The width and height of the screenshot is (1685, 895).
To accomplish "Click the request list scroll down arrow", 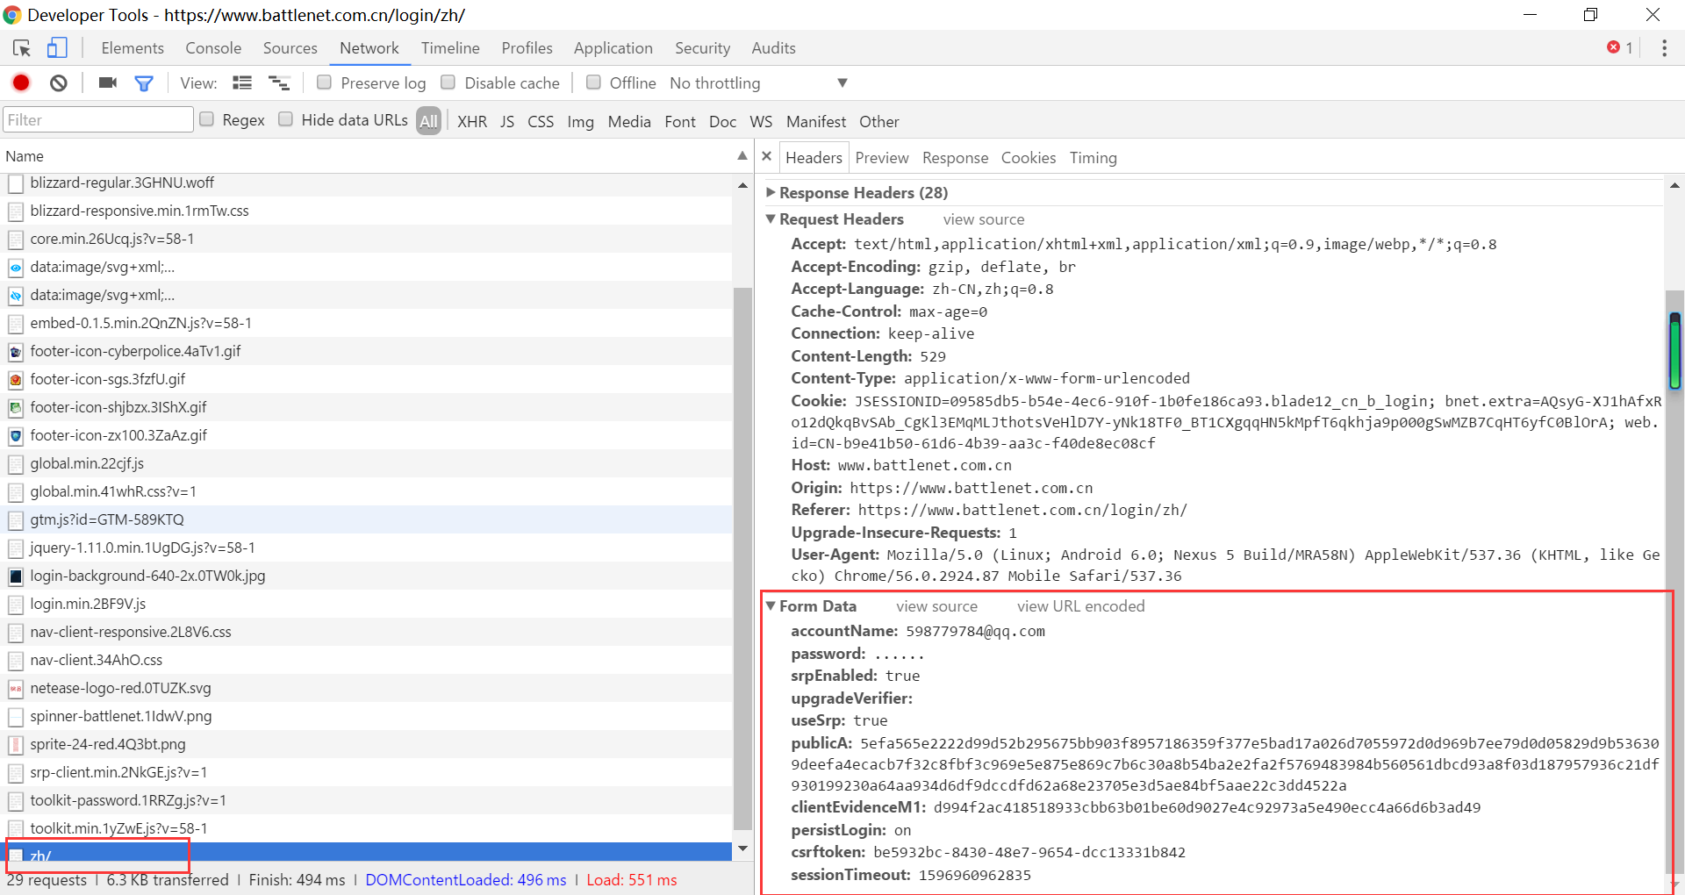I will click(742, 848).
